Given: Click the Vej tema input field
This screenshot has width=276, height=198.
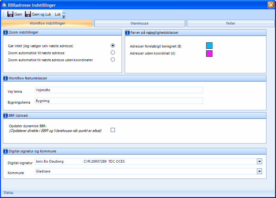Looking at the screenshot, I should point(119,90).
